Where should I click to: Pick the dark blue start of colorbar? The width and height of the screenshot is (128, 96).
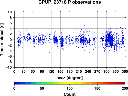(x=17, y=83)
